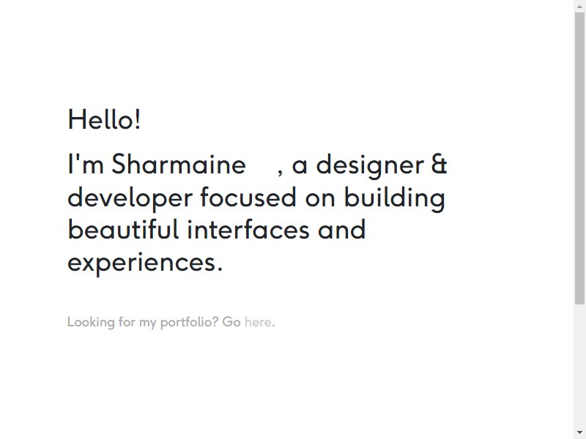The width and height of the screenshot is (586, 439).
Task: Click the scrollbar down arrow
Action: click(x=579, y=432)
